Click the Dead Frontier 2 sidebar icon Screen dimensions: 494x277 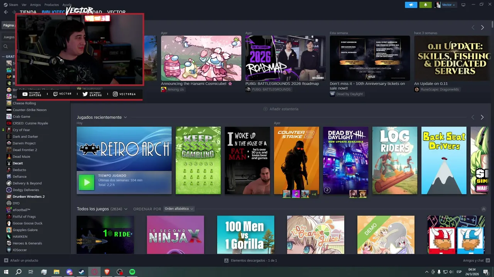tap(9, 150)
